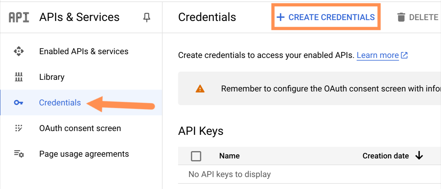Click the plus icon beside Create Credentials

coord(281,17)
